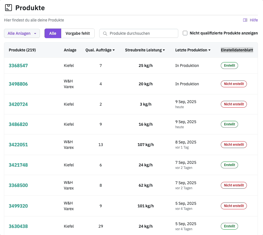The width and height of the screenshot is (263, 235).
Task: Click 'Nicht erstellt' badge for product 3499320
Action: (x=234, y=206)
